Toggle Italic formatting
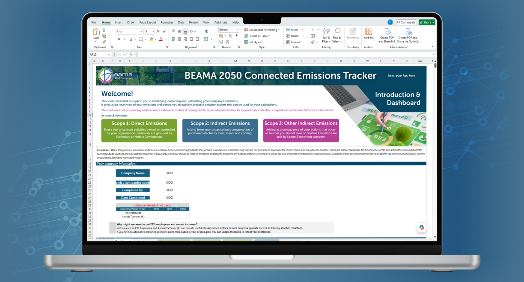 (125, 39)
